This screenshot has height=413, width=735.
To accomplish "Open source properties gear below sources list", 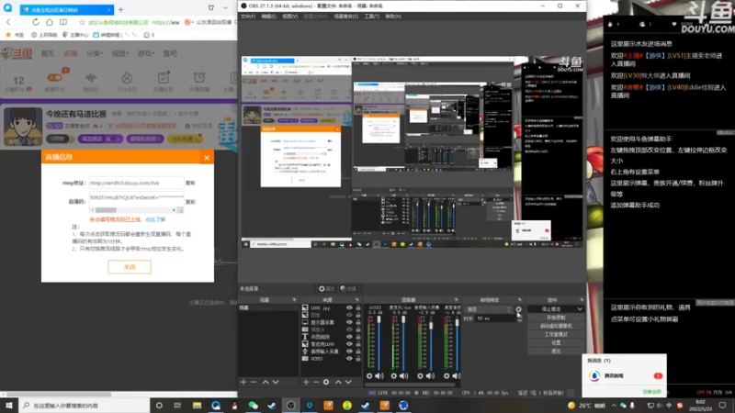I will [326, 382].
